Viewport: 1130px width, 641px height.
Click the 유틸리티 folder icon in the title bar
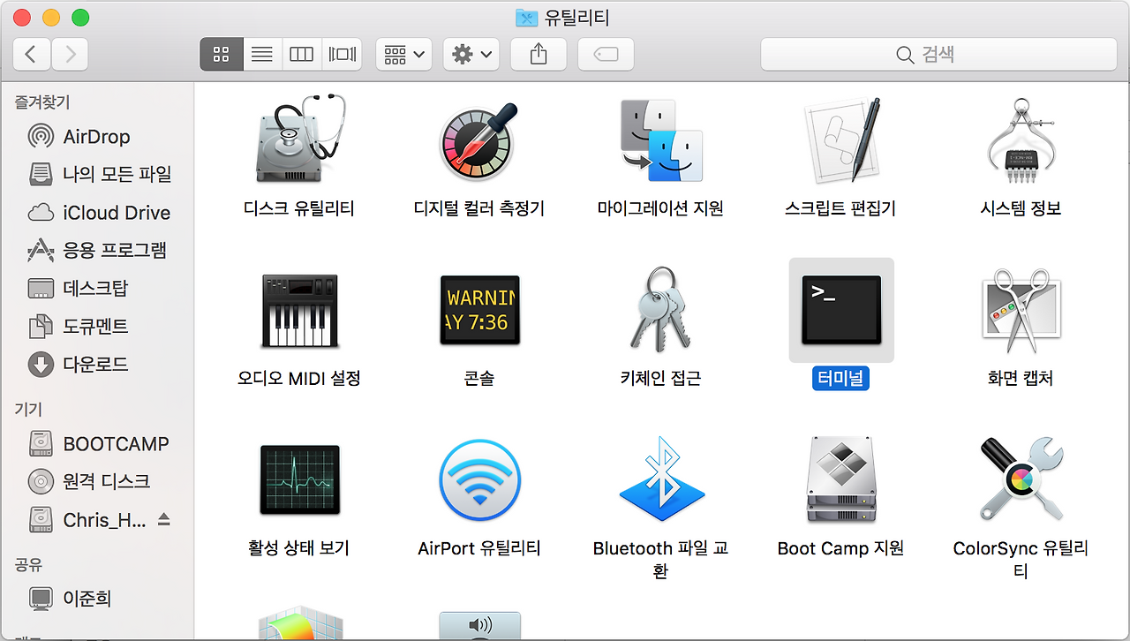pos(526,18)
